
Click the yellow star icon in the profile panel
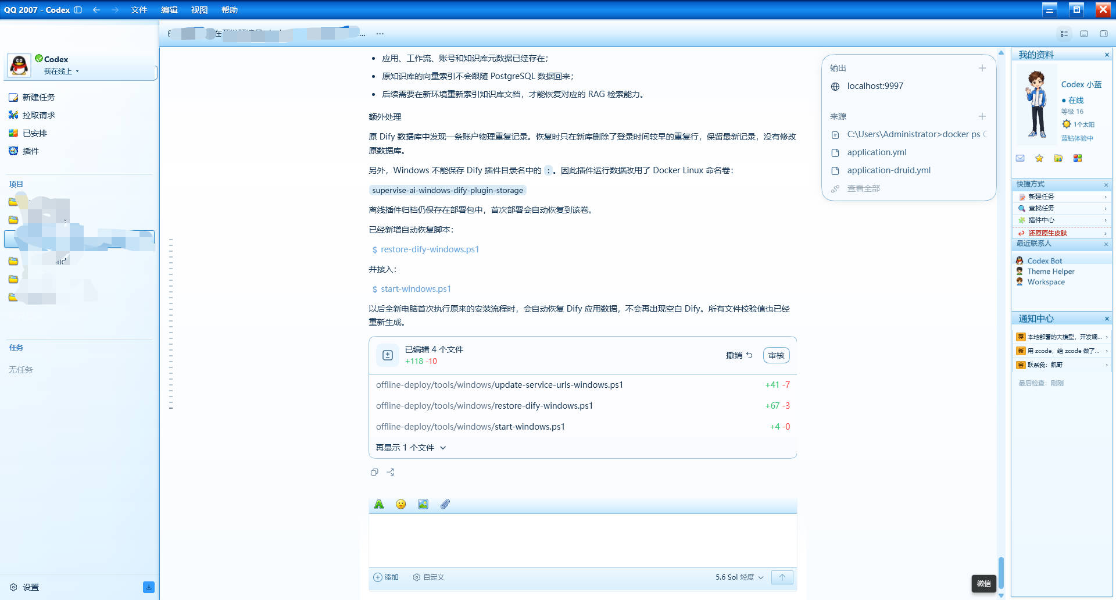1039,158
